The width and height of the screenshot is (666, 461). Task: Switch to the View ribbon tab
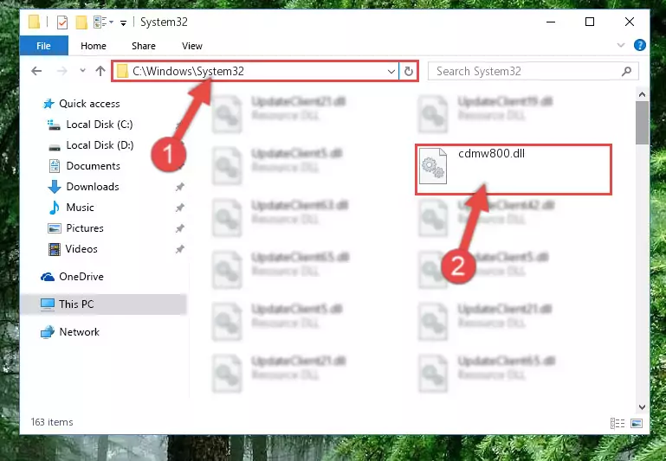coord(192,46)
